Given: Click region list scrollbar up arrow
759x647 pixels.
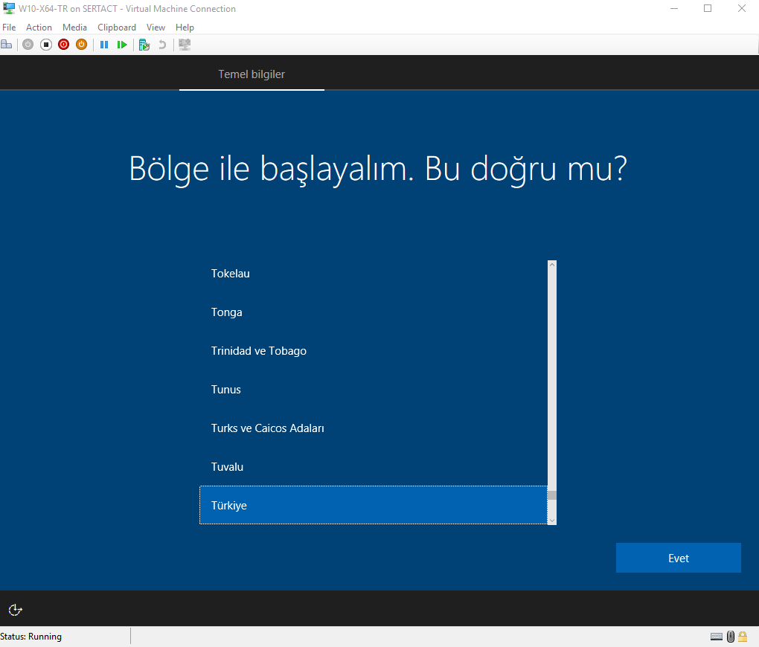Looking at the screenshot, I should pos(552,265).
